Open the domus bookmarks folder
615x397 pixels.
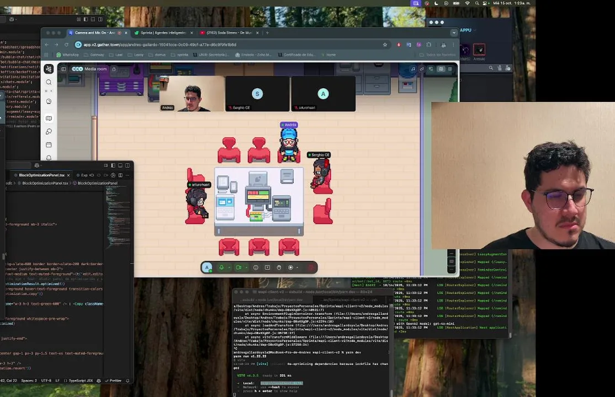click(x=157, y=55)
